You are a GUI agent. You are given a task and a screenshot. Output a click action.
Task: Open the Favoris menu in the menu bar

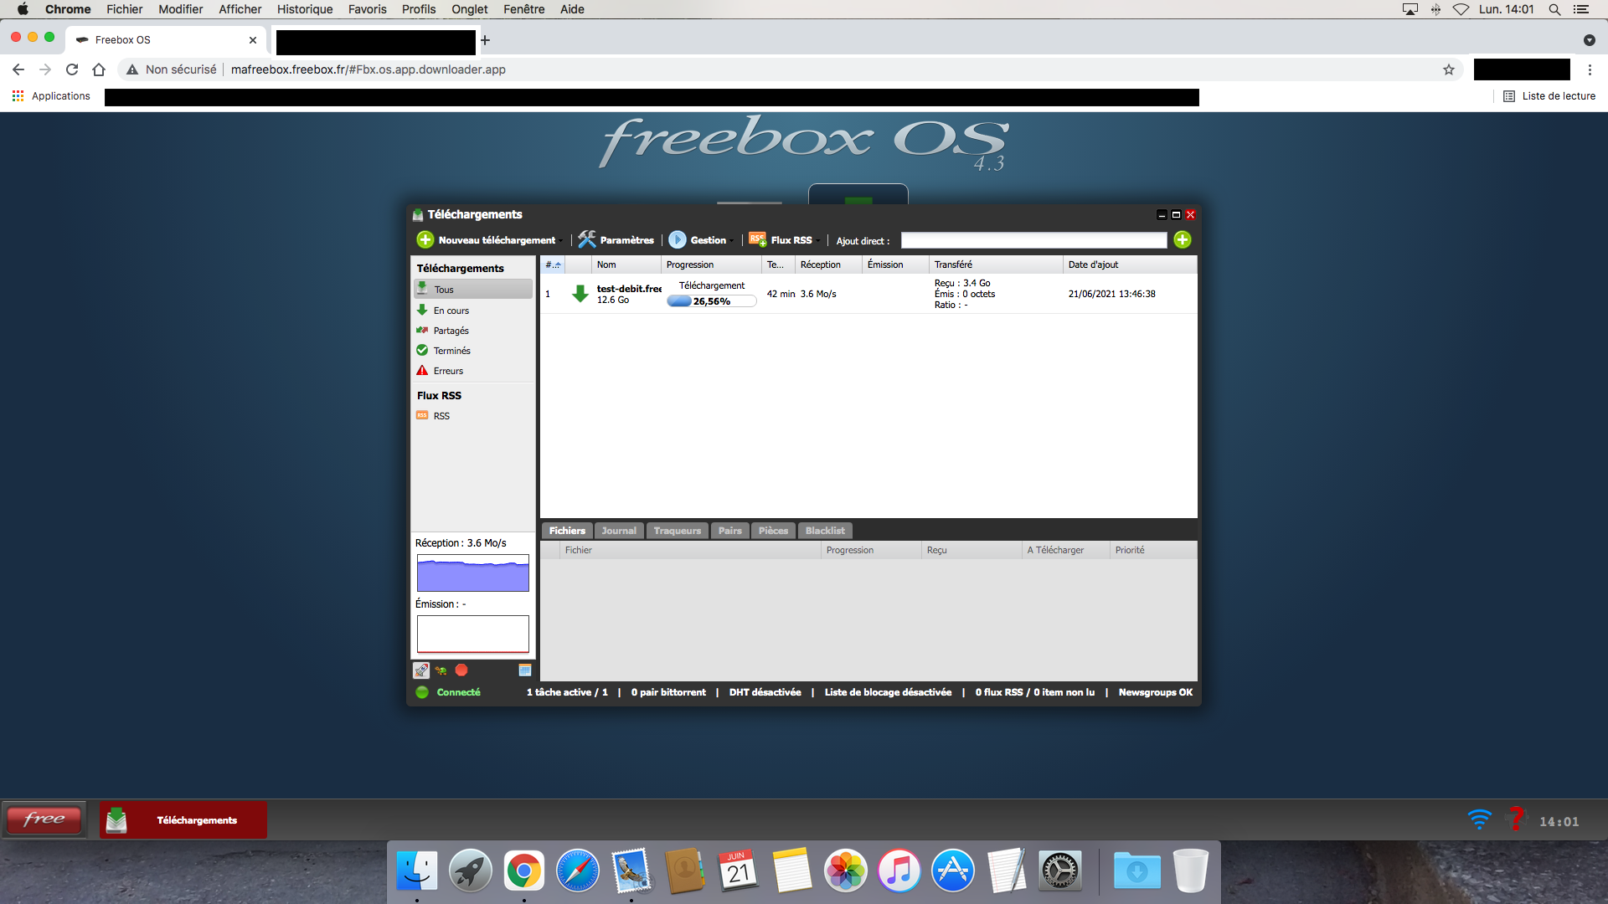click(x=367, y=9)
